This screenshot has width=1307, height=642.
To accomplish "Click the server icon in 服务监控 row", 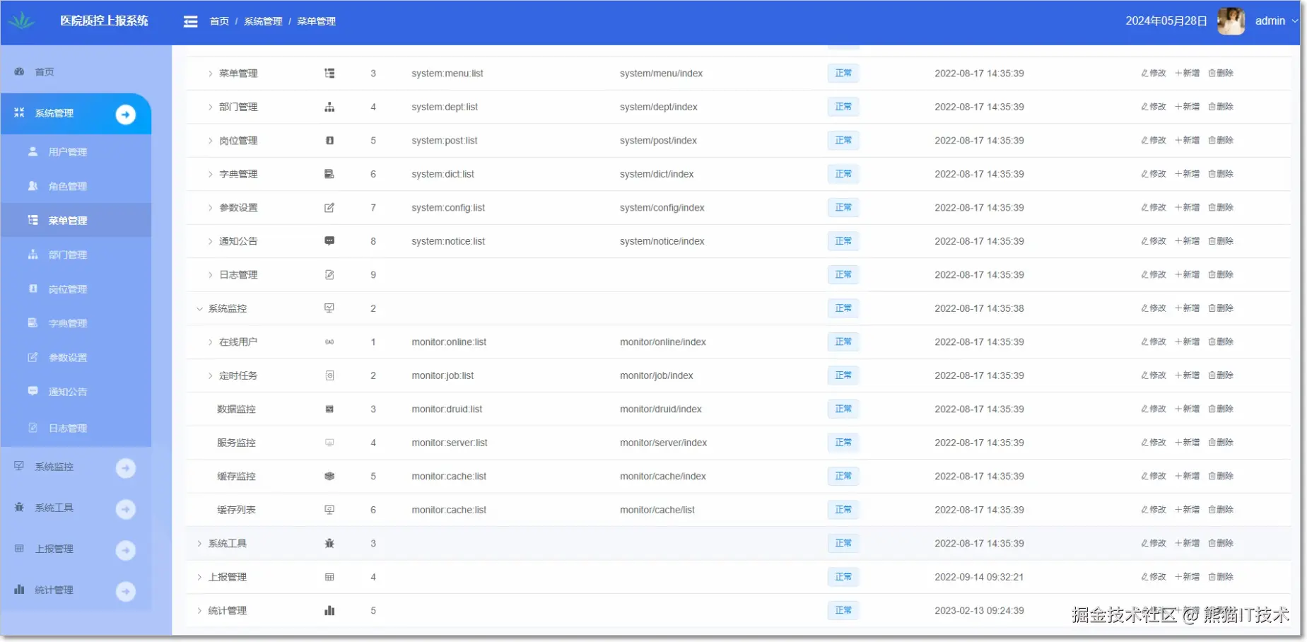I will pos(329,443).
